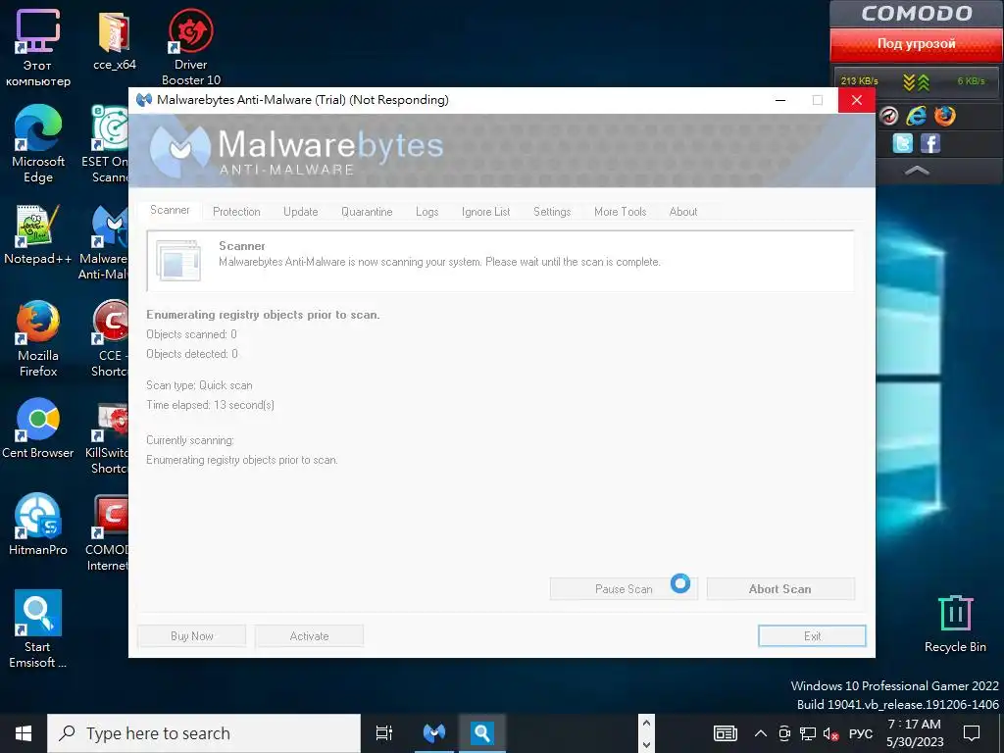
Task: Close the Malwarebytes Anti-Malware window
Action: point(857,100)
